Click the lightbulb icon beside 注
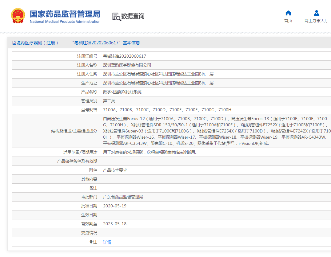Screen dimensions: 331x257 click(x=91, y=242)
